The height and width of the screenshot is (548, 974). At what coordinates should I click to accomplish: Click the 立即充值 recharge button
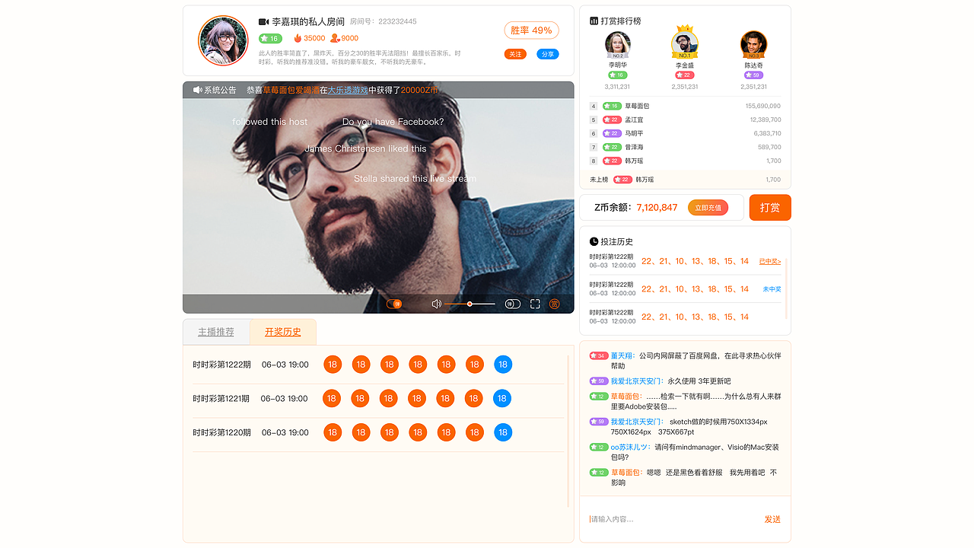[707, 207]
